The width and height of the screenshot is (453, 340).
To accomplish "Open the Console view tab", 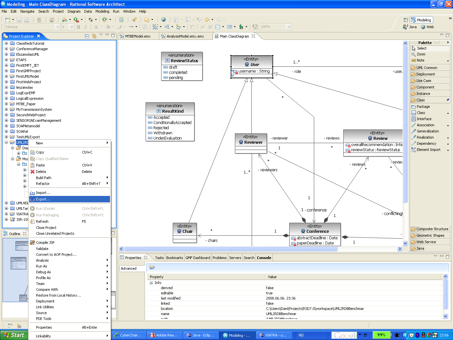I will [x=264, y=258].
